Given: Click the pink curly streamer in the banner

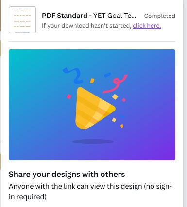Looking at the screenshot, I should [116, 84].
